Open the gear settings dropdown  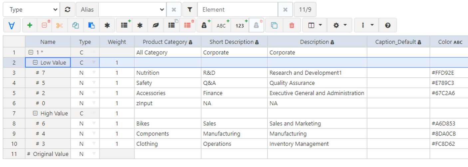point(340,25)
